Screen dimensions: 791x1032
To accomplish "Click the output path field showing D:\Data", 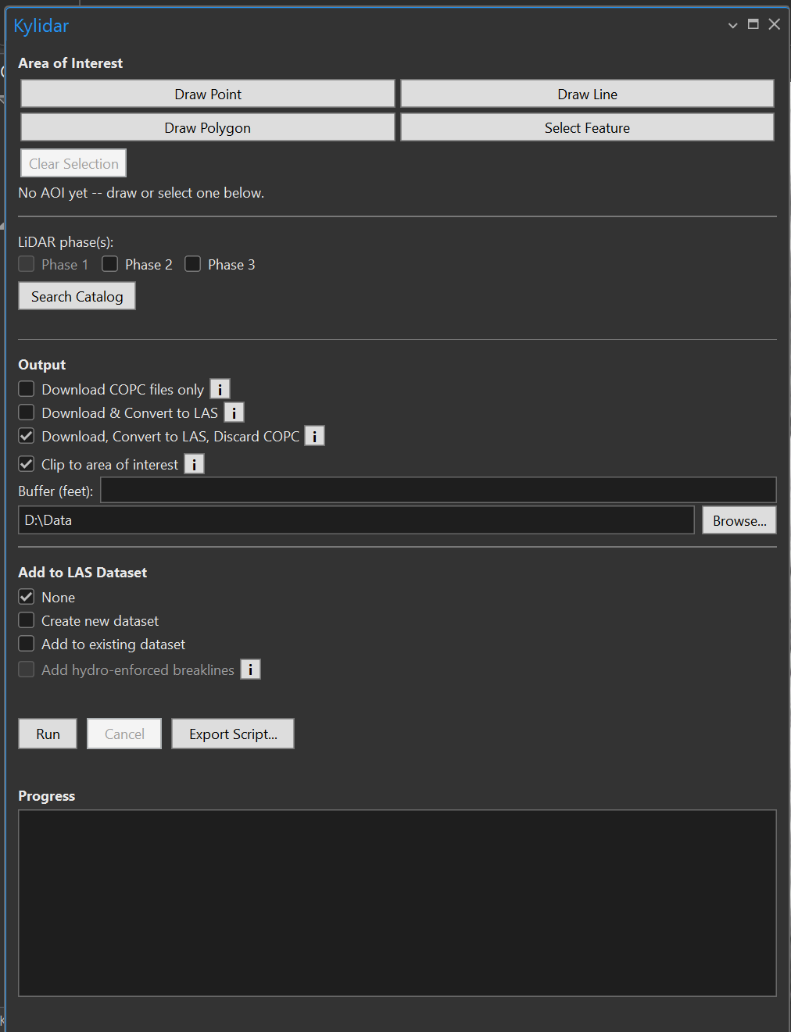I will coord(356,520).
